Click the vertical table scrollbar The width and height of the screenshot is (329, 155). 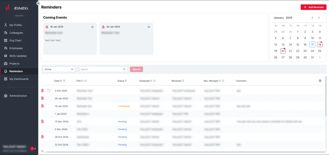click(326, 96)
